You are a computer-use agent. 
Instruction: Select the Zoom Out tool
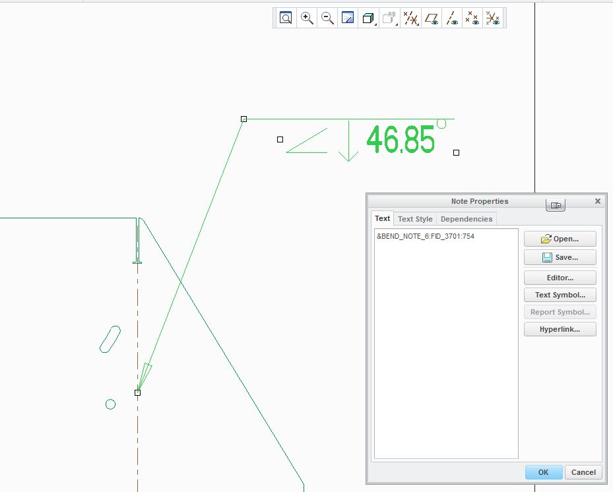[327, 18]
